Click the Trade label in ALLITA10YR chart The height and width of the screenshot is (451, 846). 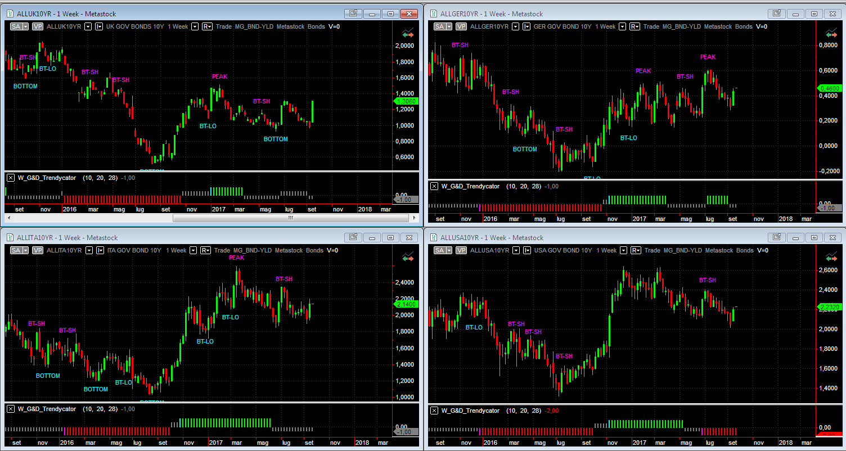[x=222, y=250]
